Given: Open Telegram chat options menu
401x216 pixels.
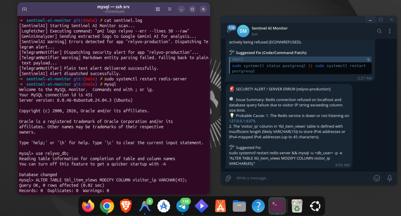Looking at the screenshot, I should pyautogui.click(x=389, y=31).
